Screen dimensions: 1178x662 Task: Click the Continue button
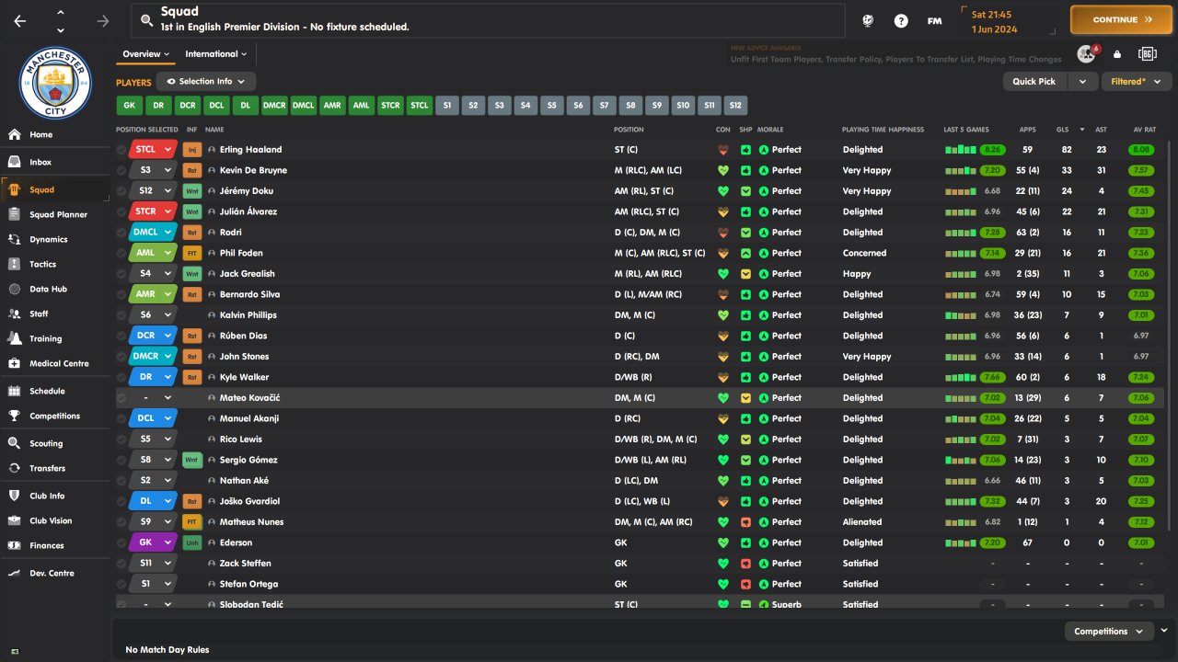[x=1120, y=19]
